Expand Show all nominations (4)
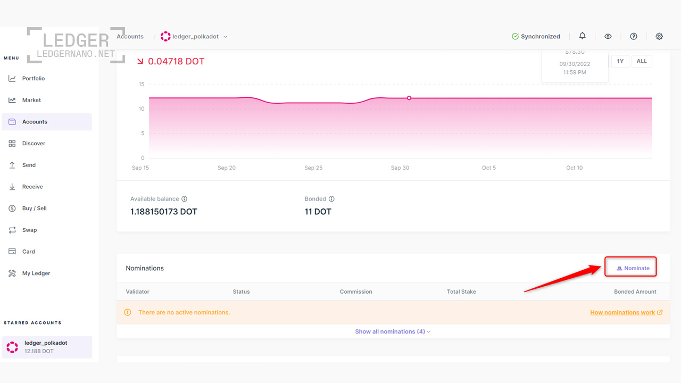 pos(393,331)
